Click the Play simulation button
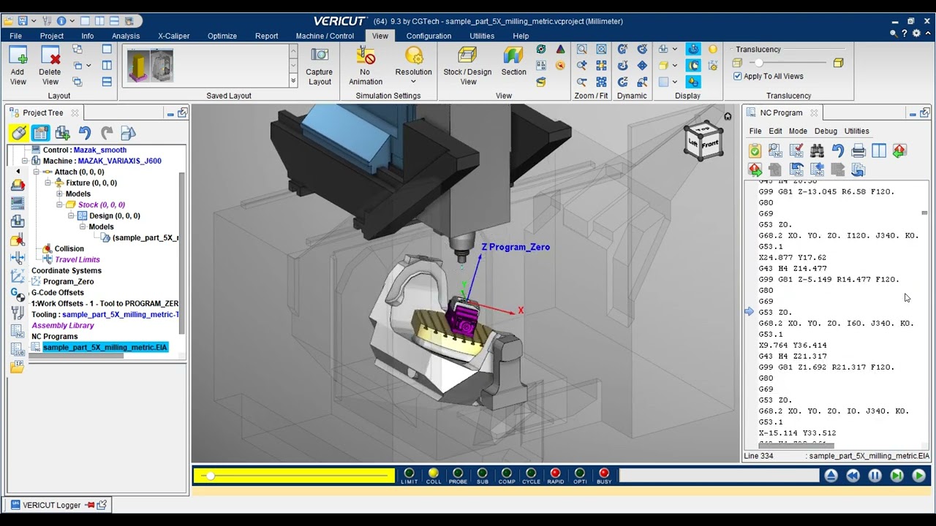Screen dimensions: 936x526 pyautogui.click(x=918, y=476)
